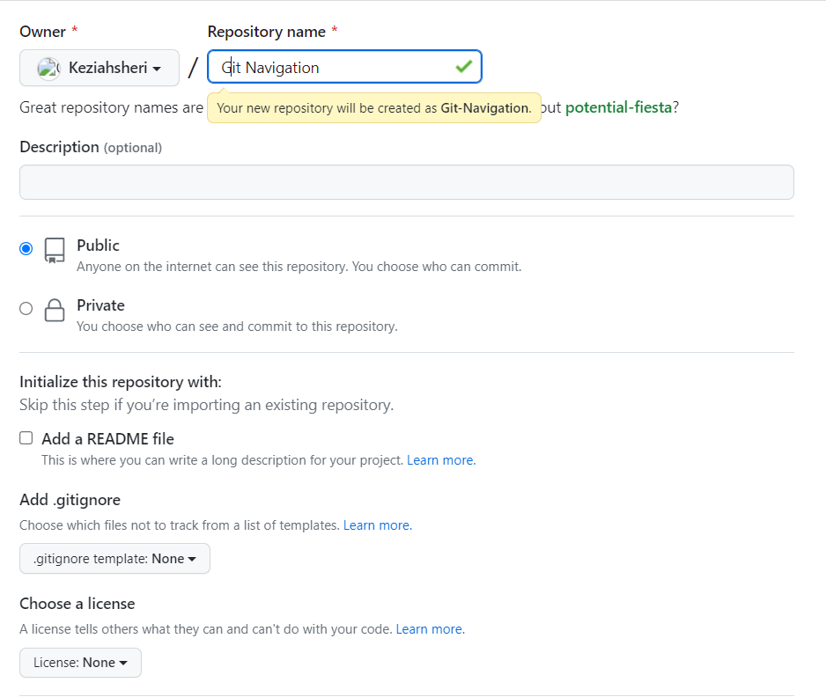Click Learn more about README files
This screenshot has height=697, width=826.
pyautogui.click(x=440, y=459)
